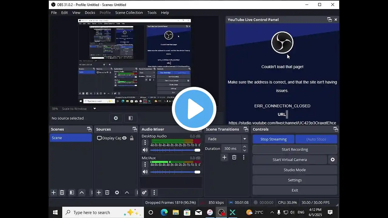The width and height of the screenshot is (388, 218).
Task: Click the Mic/Aux volume slider
Action: click(x=175, y=172)
